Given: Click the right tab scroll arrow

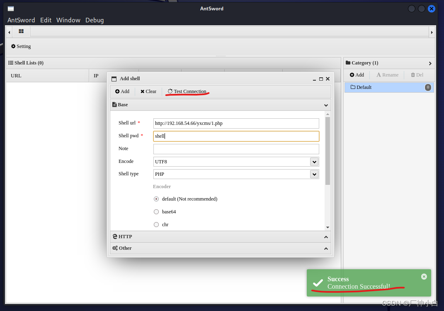Looking at the screenshot, I should [432, 33].
